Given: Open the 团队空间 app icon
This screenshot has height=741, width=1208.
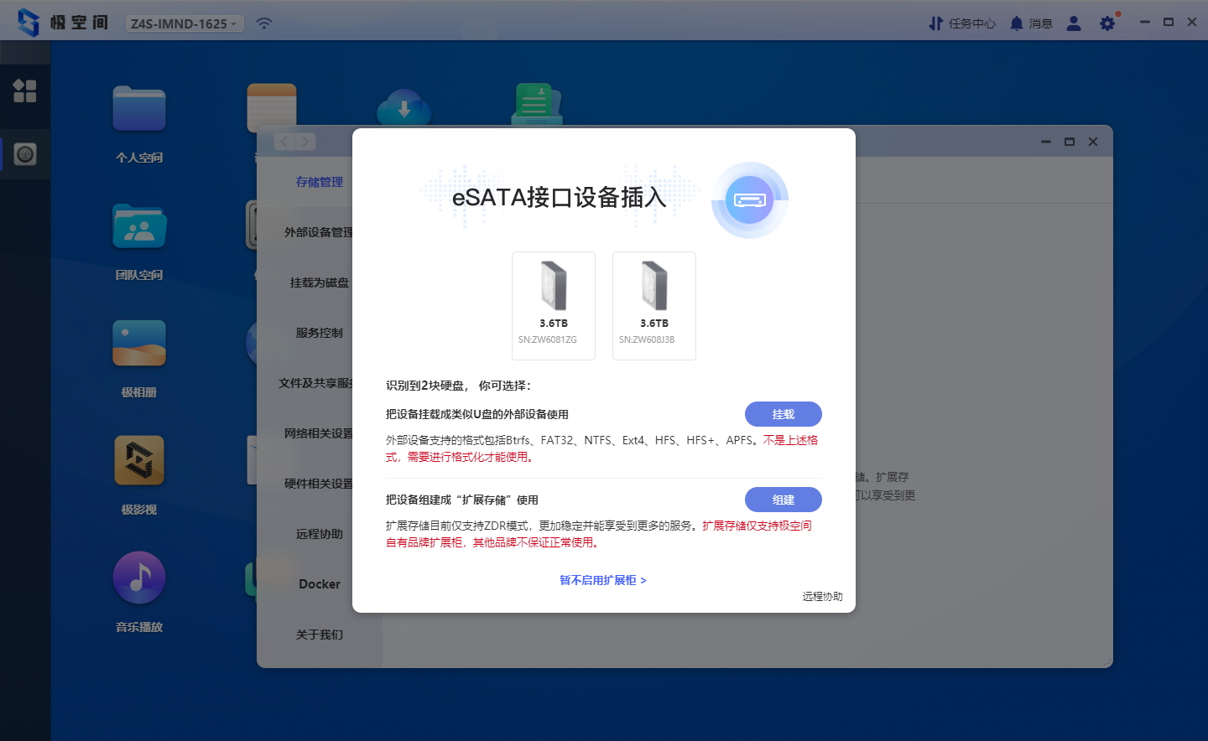Looking at the screenshot, I should (139, 226).
